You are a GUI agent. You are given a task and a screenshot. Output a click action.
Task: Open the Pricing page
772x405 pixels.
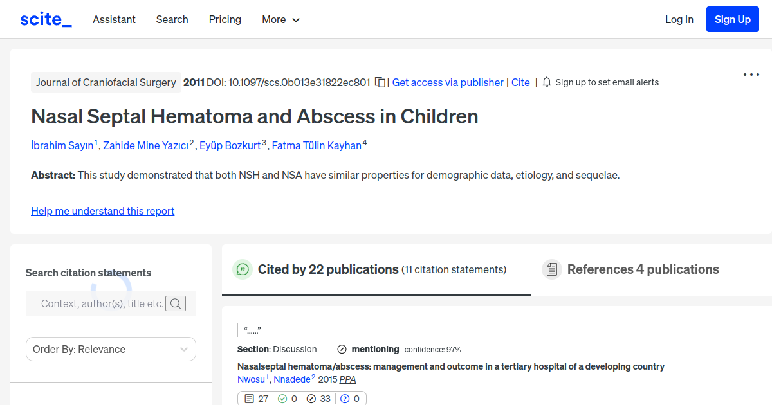click(225, 19)
